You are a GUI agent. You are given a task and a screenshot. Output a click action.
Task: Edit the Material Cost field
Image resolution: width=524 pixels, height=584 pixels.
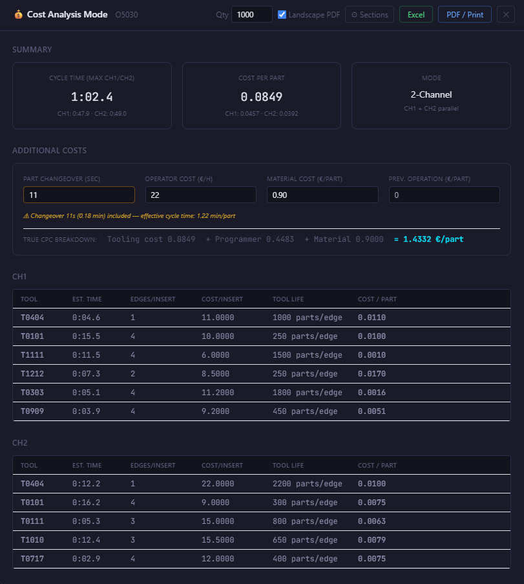(x=322, y=195)
